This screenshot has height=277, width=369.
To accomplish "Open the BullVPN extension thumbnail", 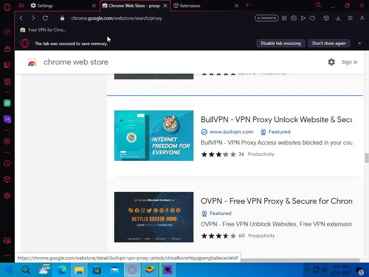I will [154, 136].
